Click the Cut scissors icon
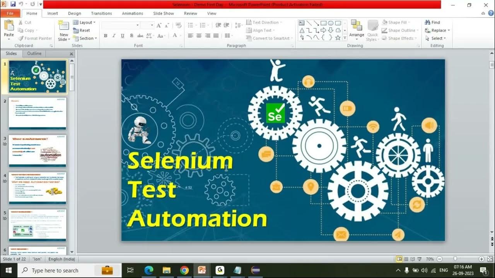495x278 pixels. pos(20,22)
